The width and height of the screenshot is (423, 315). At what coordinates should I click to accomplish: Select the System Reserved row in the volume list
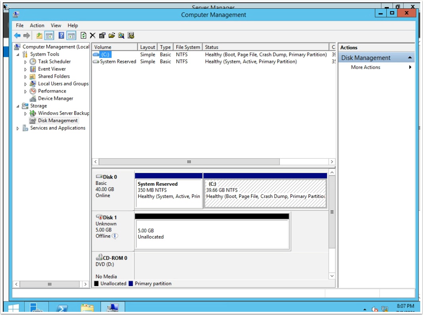(x=213, y=62)
